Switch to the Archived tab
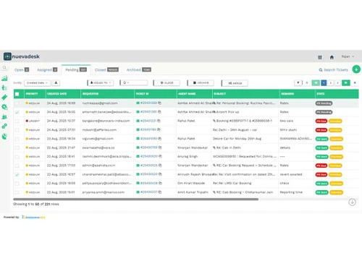 [x=139, y=70]
